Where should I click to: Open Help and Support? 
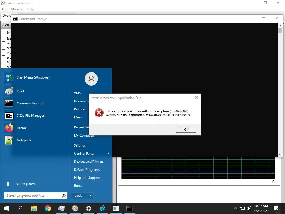pyautogui.click(x=87, y=178)
